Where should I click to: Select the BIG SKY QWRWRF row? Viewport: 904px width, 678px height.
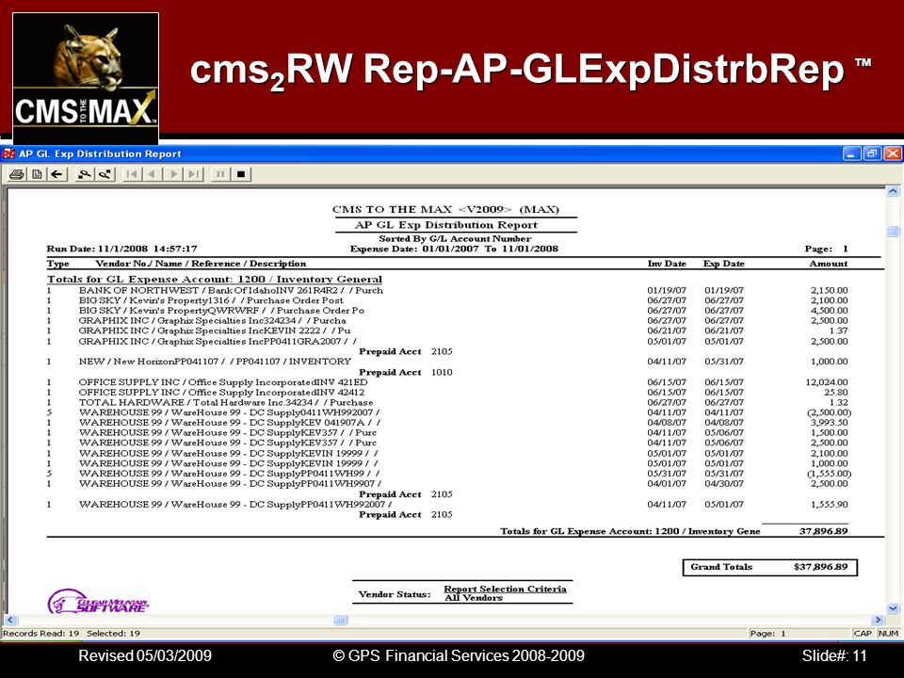point(447,310)
